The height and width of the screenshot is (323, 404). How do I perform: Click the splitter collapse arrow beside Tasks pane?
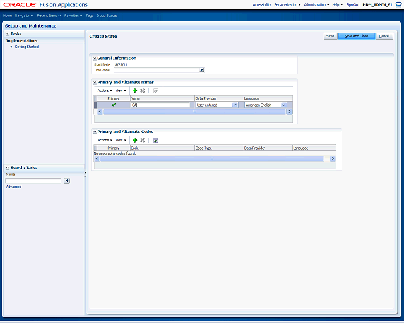click(x=85, y=173)
